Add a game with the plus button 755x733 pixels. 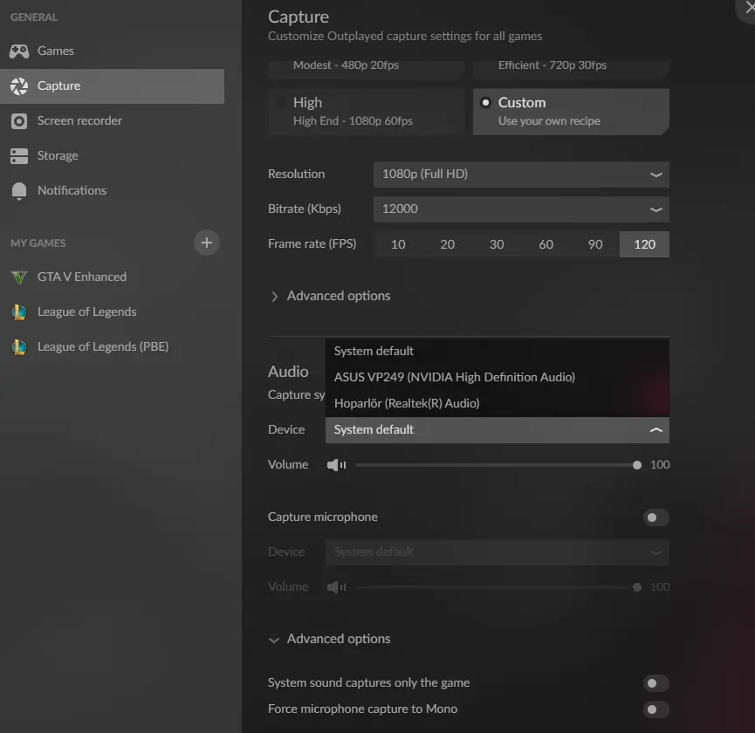207,243
